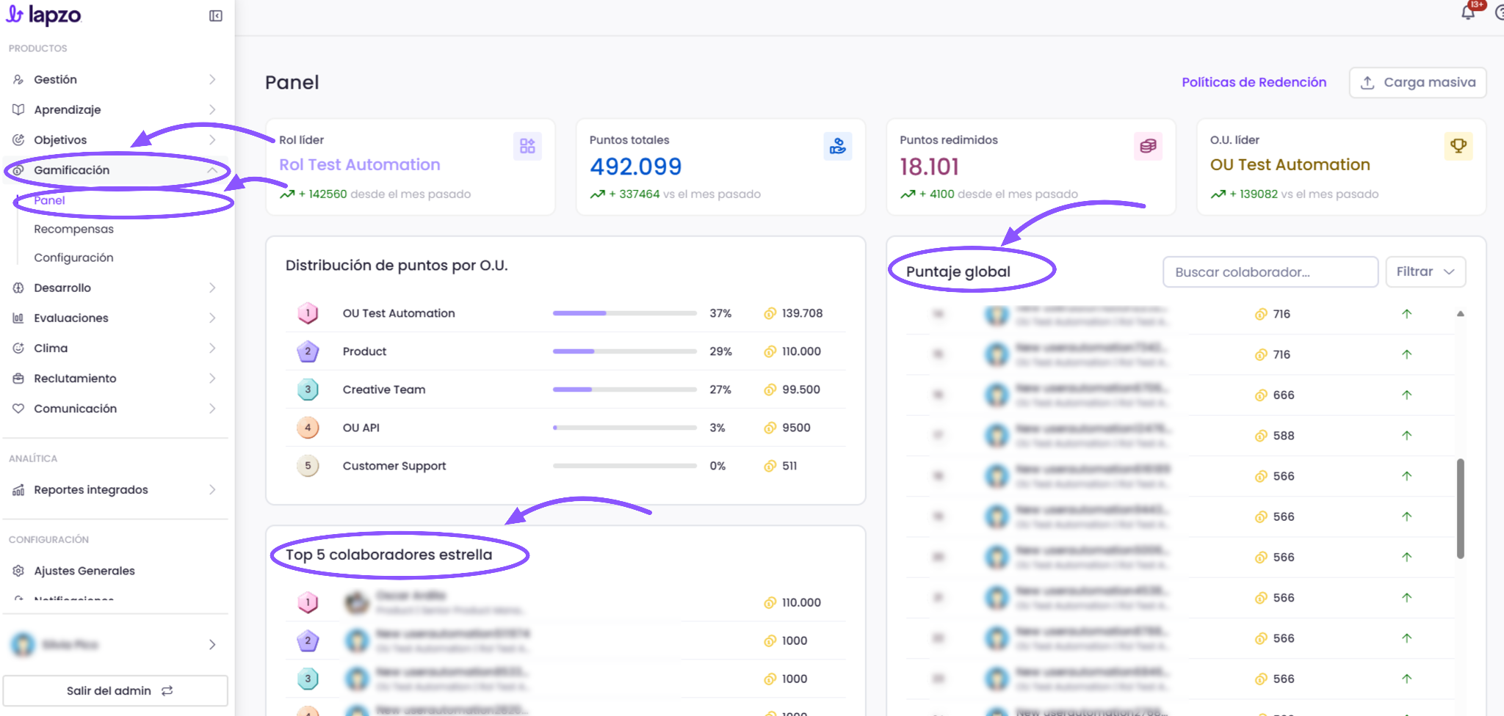Click the 110.000 value for Product
Image resolution: width=1504 pixels, height=716 pixels.
click(x=801, y=351)
